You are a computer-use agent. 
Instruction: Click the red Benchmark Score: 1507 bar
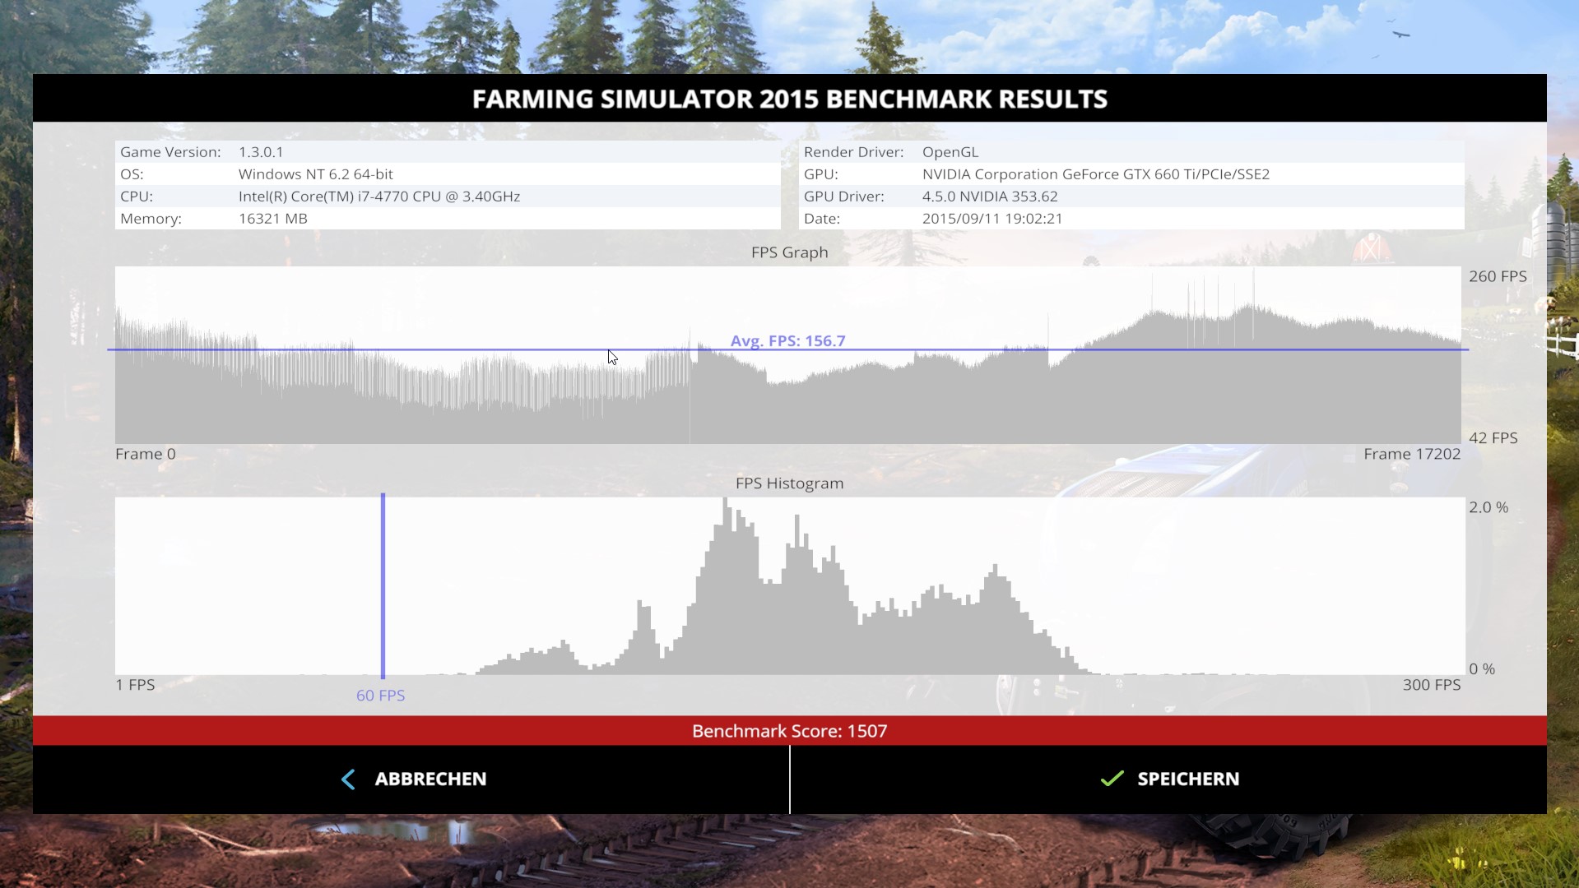[x=789, y=731]
